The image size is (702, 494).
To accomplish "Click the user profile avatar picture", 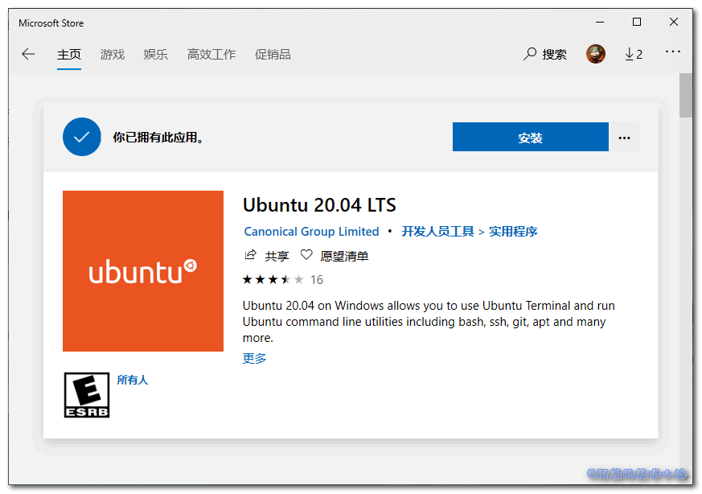I will pyautogui.click(x=596, y=54).
